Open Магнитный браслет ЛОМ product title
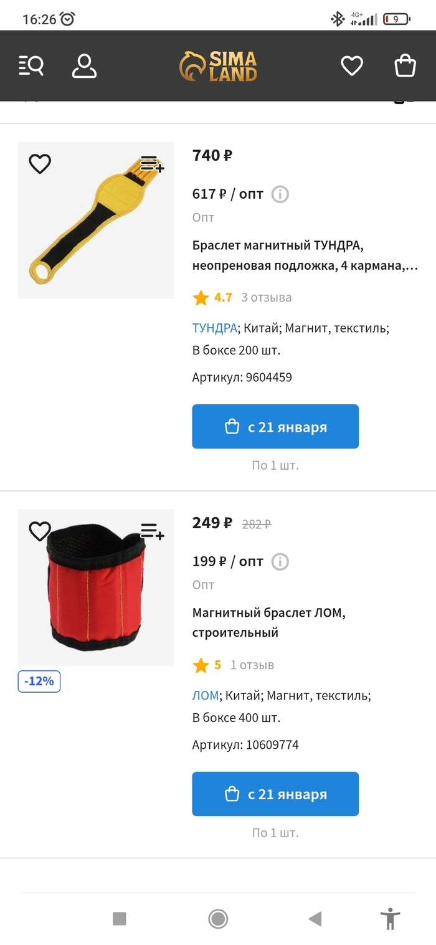 [x=269, y=623]
